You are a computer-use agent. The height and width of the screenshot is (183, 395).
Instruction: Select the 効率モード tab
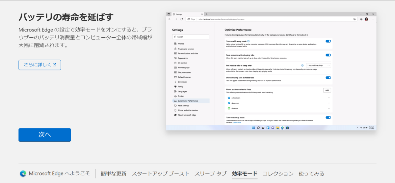coord(245,173)
